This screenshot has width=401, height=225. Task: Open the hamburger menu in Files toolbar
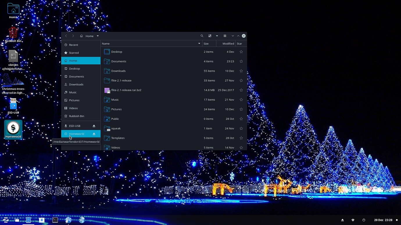click(225, 36)
